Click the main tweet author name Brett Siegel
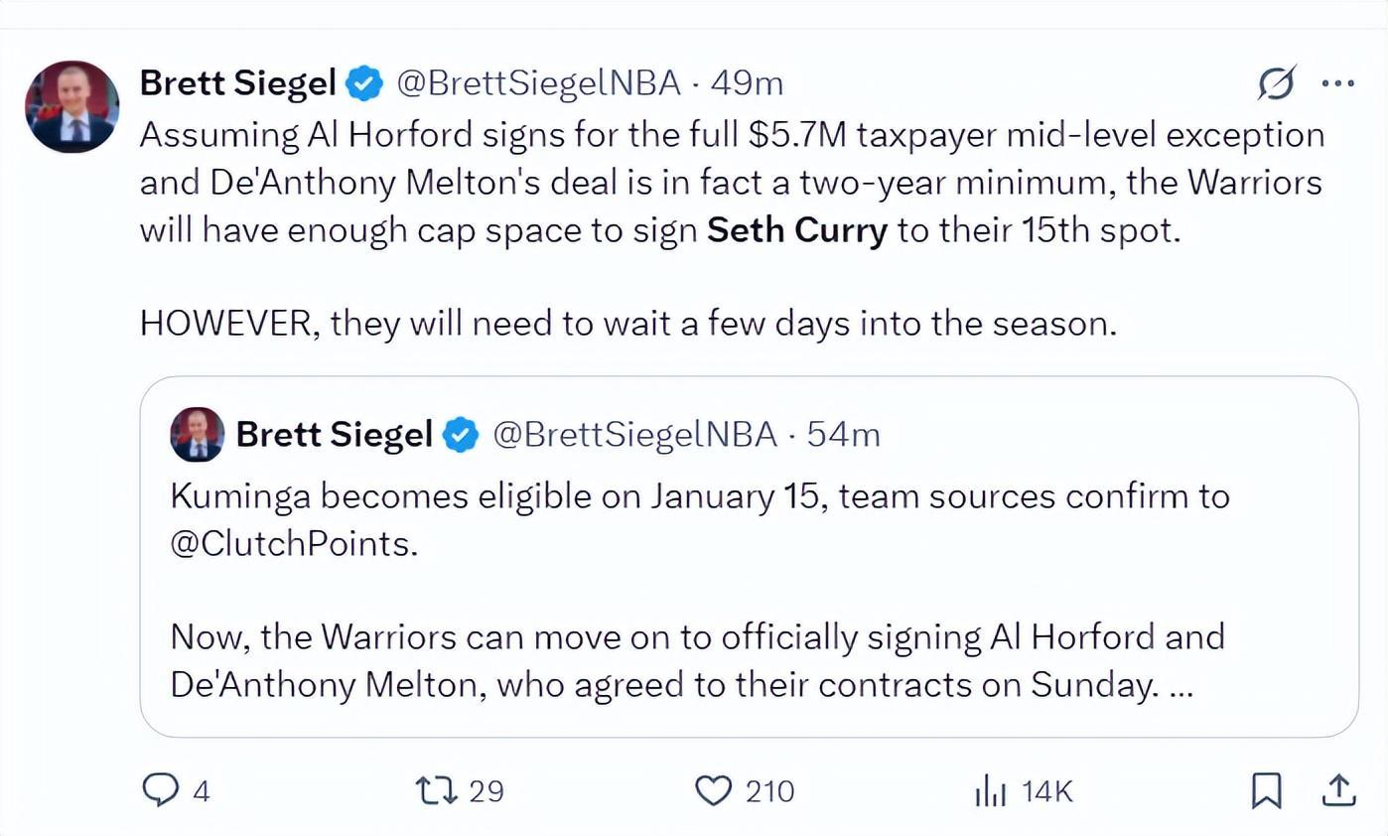Image resolution: width=1388 pixels, height=836 pixels. click(x=238, y=84)
